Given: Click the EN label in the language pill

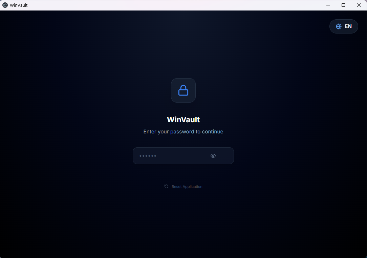Looking at the screenshot, I should point(348,26).
